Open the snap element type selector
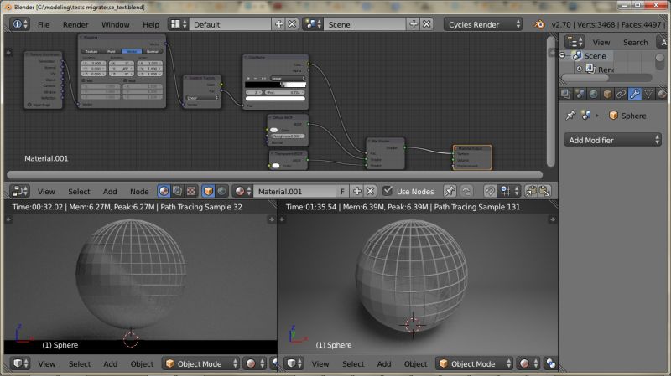 pyautogui.click(x=509, y=191)
